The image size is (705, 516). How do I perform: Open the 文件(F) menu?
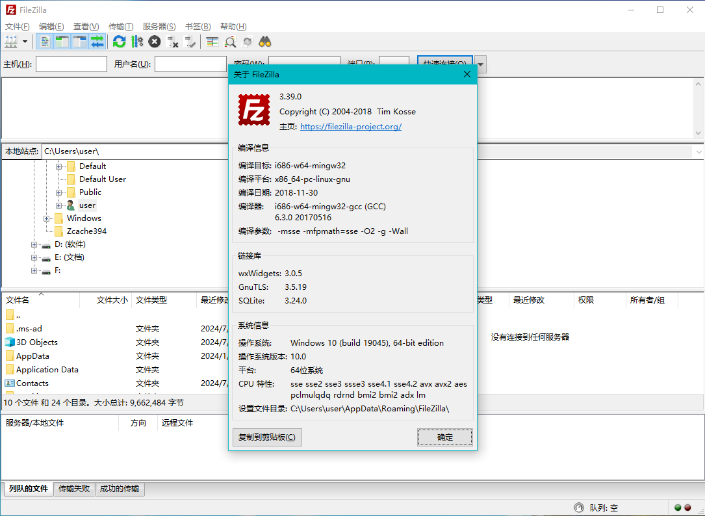point(18,27)
